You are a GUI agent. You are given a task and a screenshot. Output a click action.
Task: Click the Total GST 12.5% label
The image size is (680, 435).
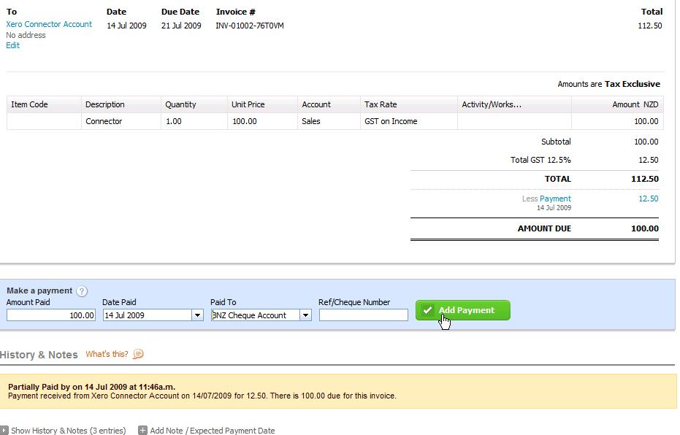click(x=540, y=160)
